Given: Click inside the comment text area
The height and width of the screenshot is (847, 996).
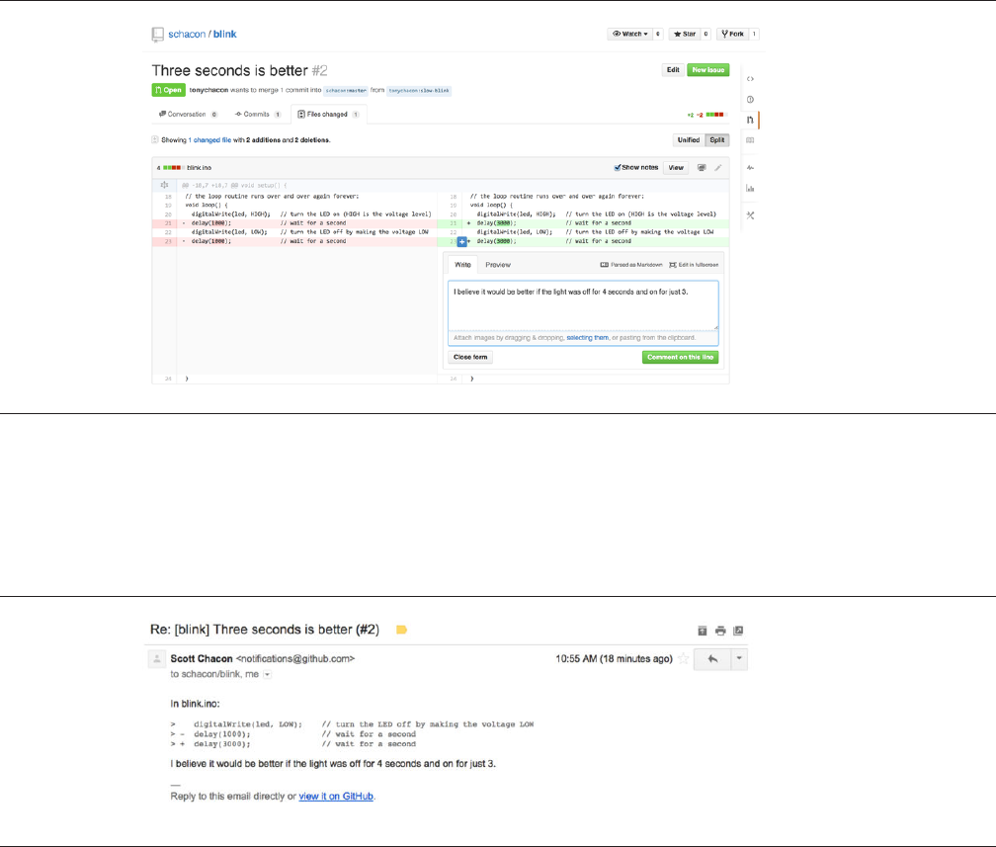Looking at the screenshot, I should point(583,305).
